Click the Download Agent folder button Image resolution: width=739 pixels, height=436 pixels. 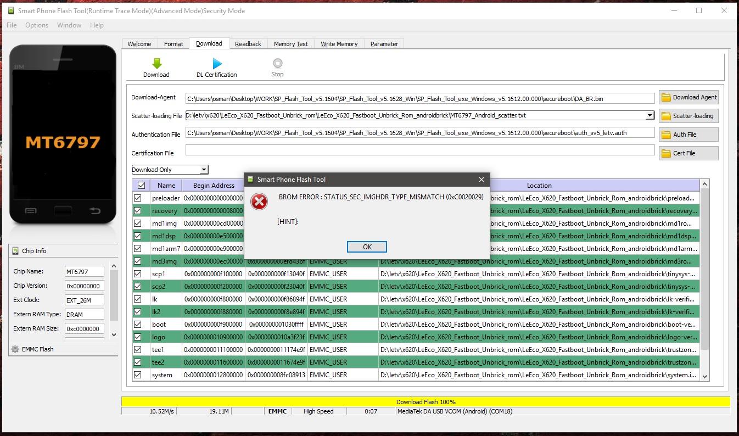[688, 98]
